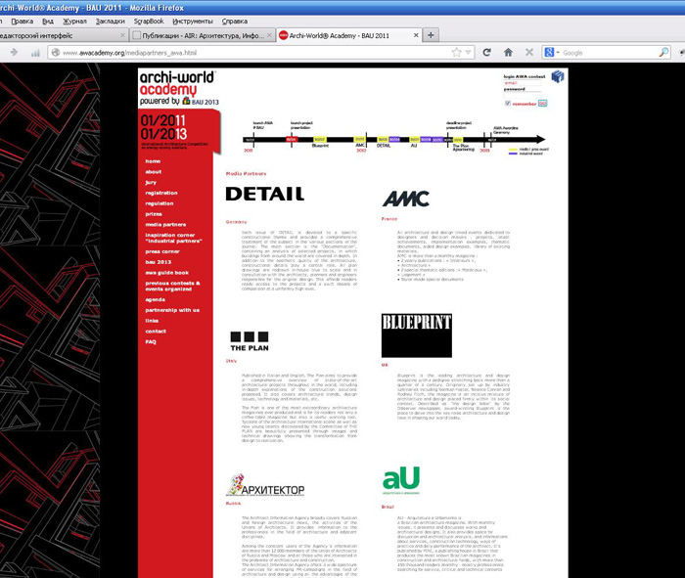Image resolution: width=685 pixels, height=578 pixels.
Task: Open the bau 2013 sidebar link
Action: pos(159,262)
